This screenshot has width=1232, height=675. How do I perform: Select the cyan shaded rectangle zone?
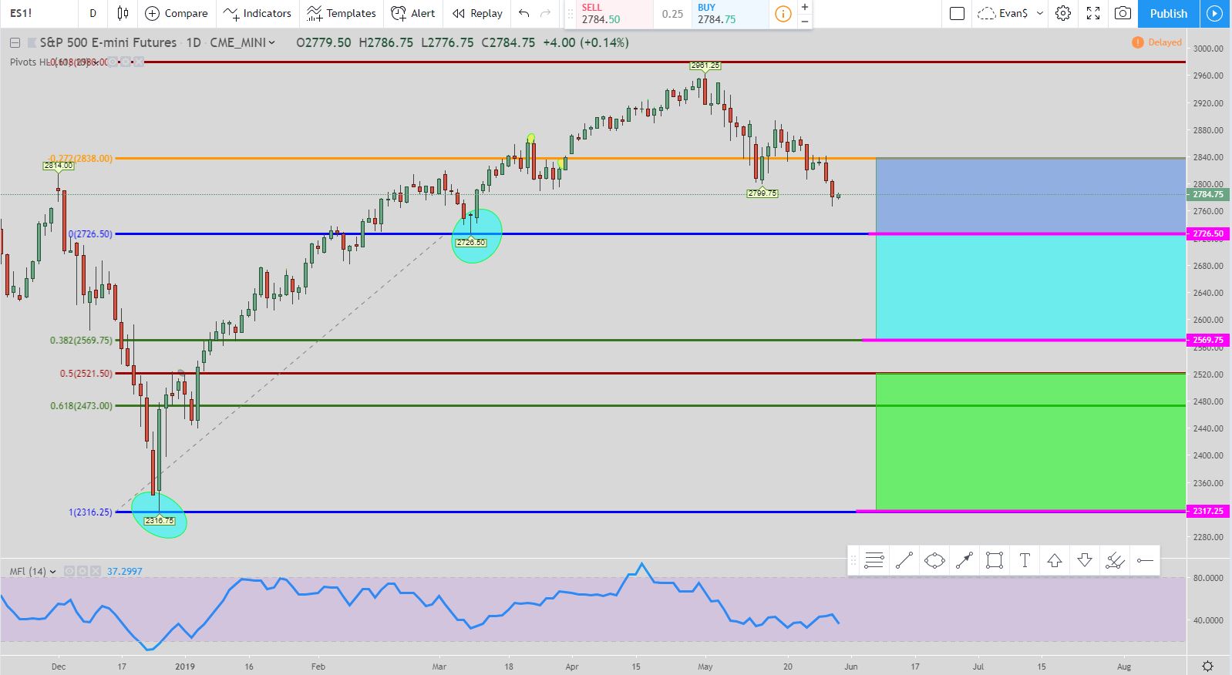click(x=1031, y=287)
